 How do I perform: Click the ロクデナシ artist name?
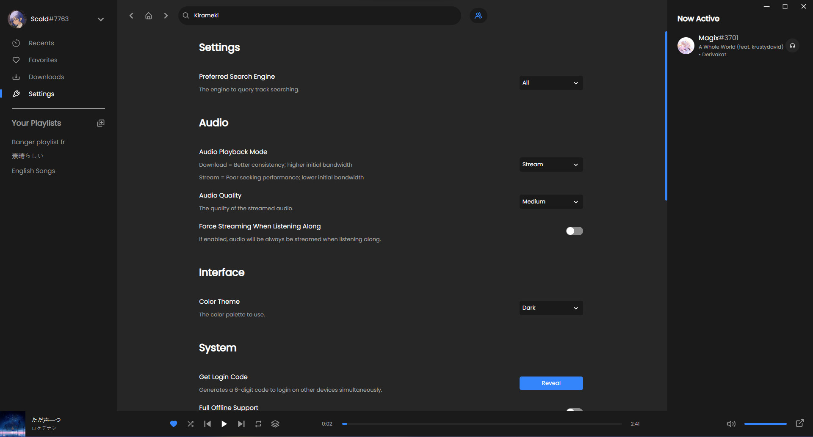pos(44,429)
